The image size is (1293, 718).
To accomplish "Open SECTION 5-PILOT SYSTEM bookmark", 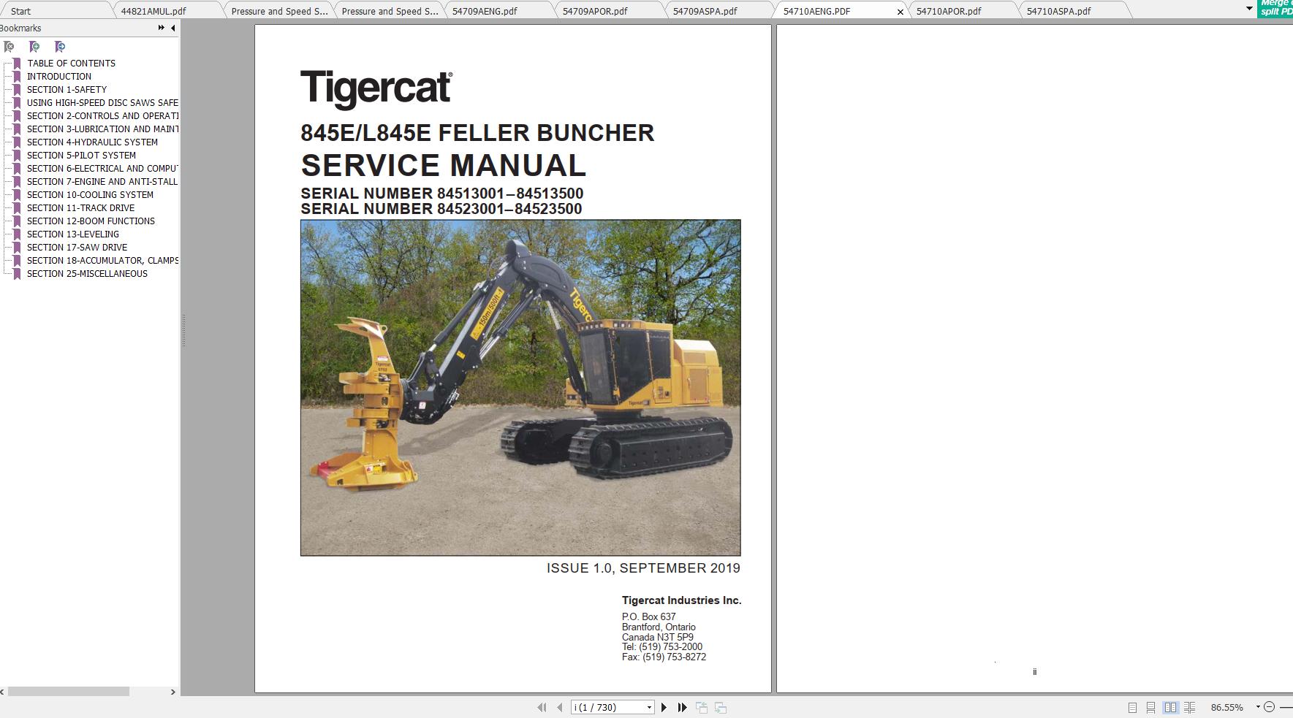I will click(81, 156).
